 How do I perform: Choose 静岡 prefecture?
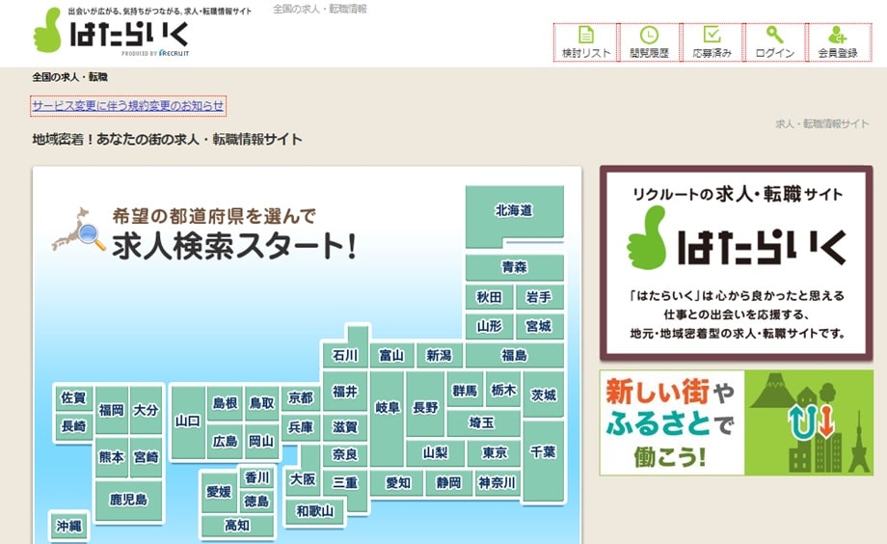(448, 483)
